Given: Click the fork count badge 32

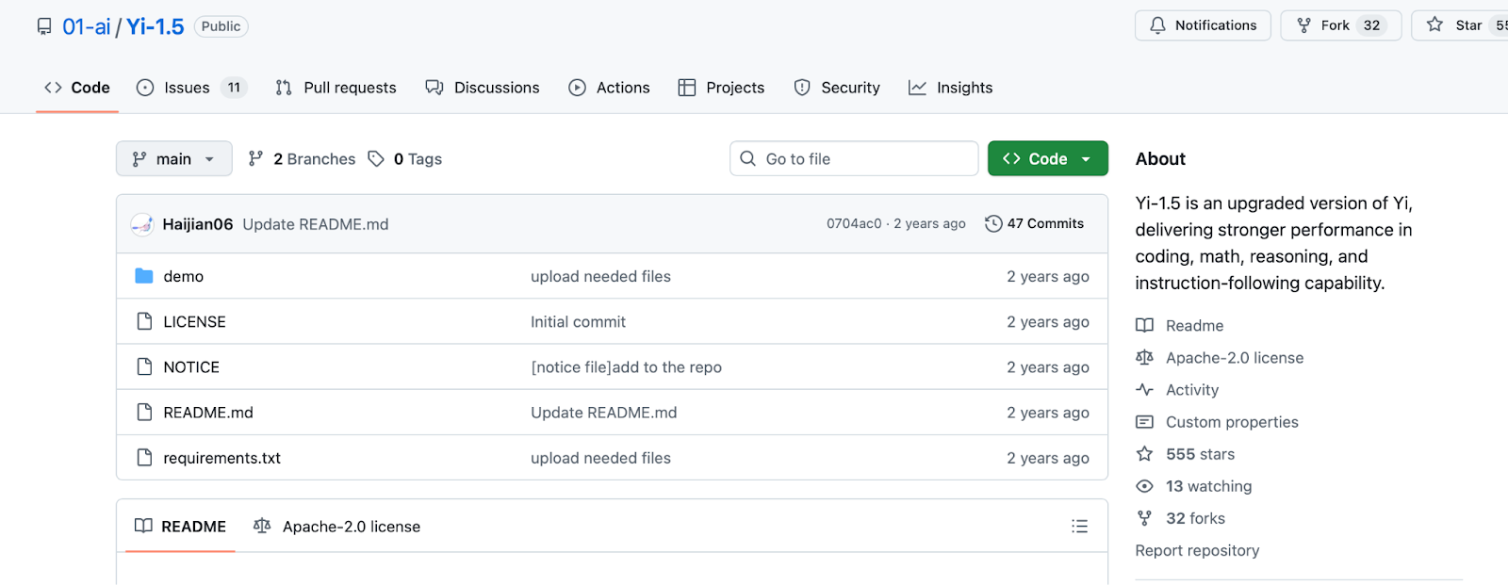Looking at the screenshot, I should [1371, 25].
